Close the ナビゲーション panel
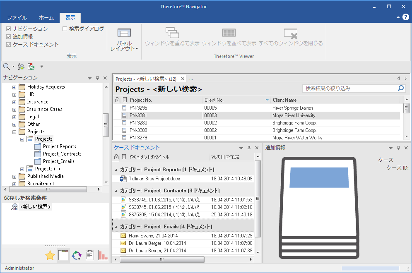Image resolution: width=412 pixels, height=273 pixels. [105, 78]
